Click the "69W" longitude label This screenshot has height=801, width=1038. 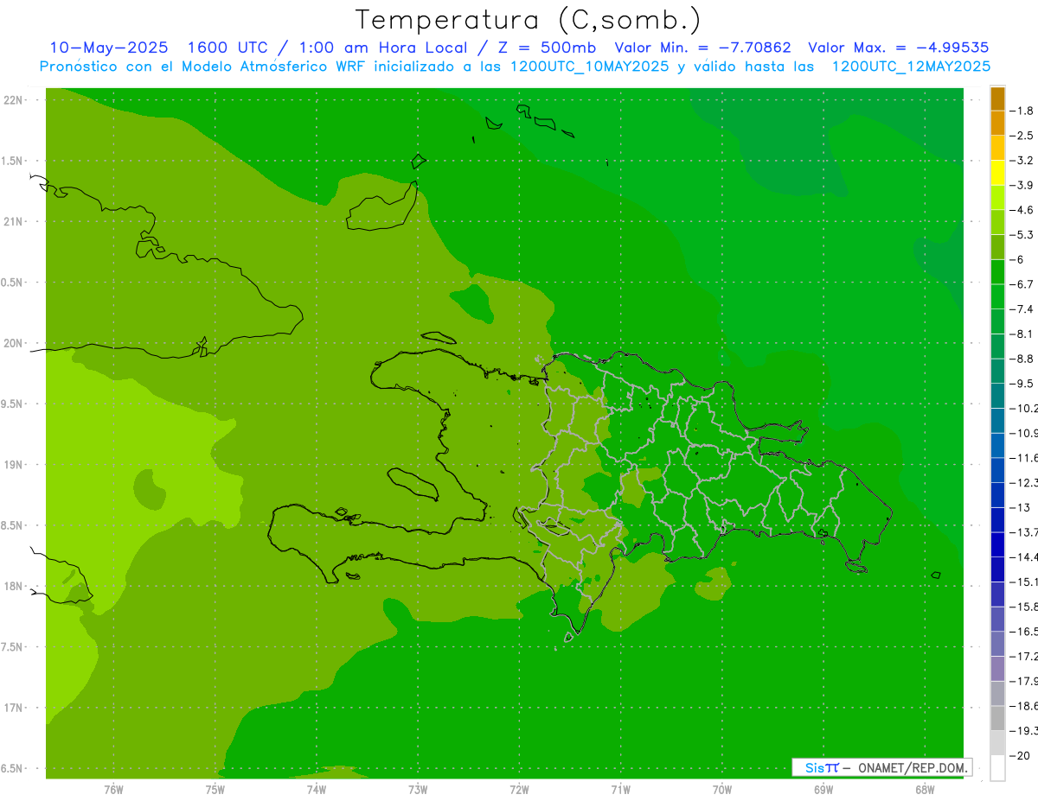(823, 789)
